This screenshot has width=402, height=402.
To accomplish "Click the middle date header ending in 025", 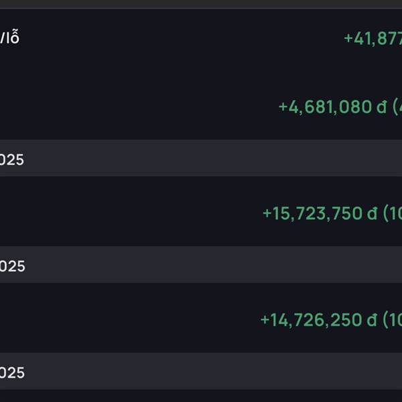I will coord(12,266).
